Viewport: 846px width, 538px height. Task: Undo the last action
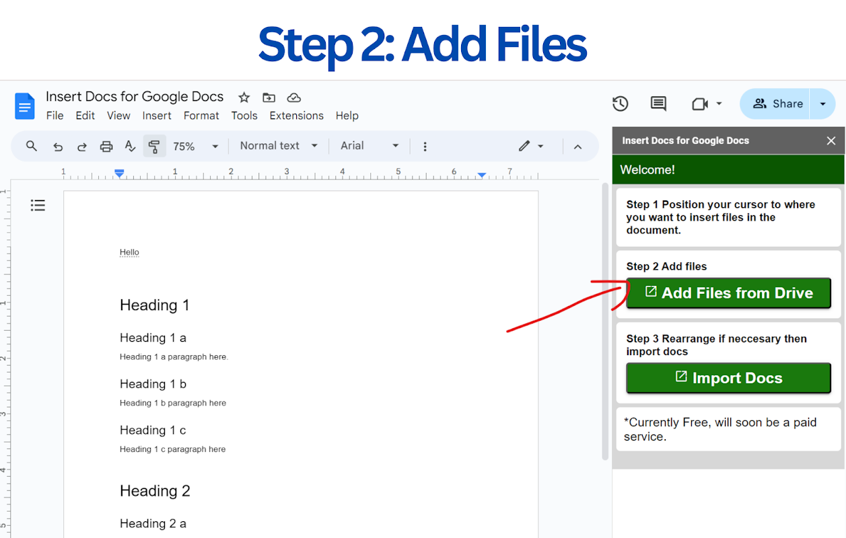point(58,147)
